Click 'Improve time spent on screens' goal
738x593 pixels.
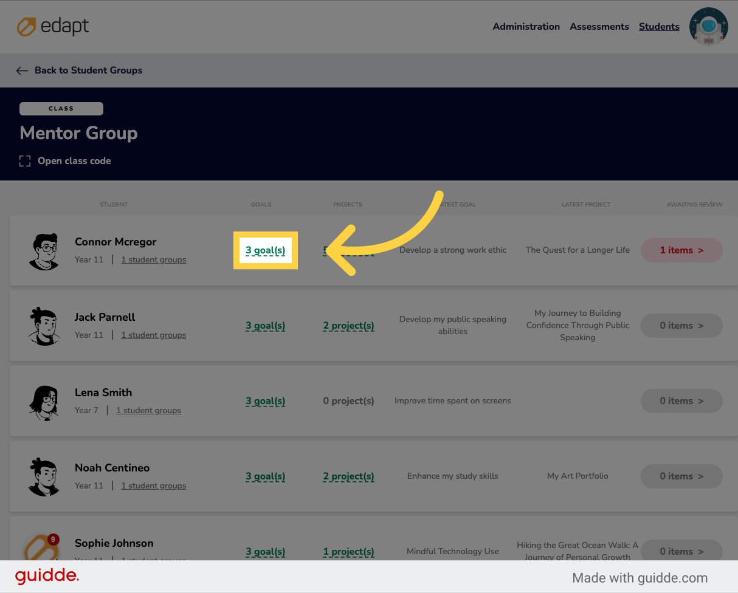click(453, 401)
